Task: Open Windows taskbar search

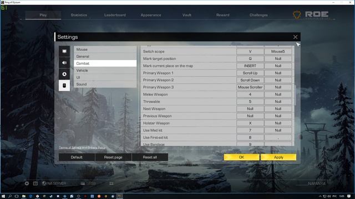Action: [x=10, y=196]
